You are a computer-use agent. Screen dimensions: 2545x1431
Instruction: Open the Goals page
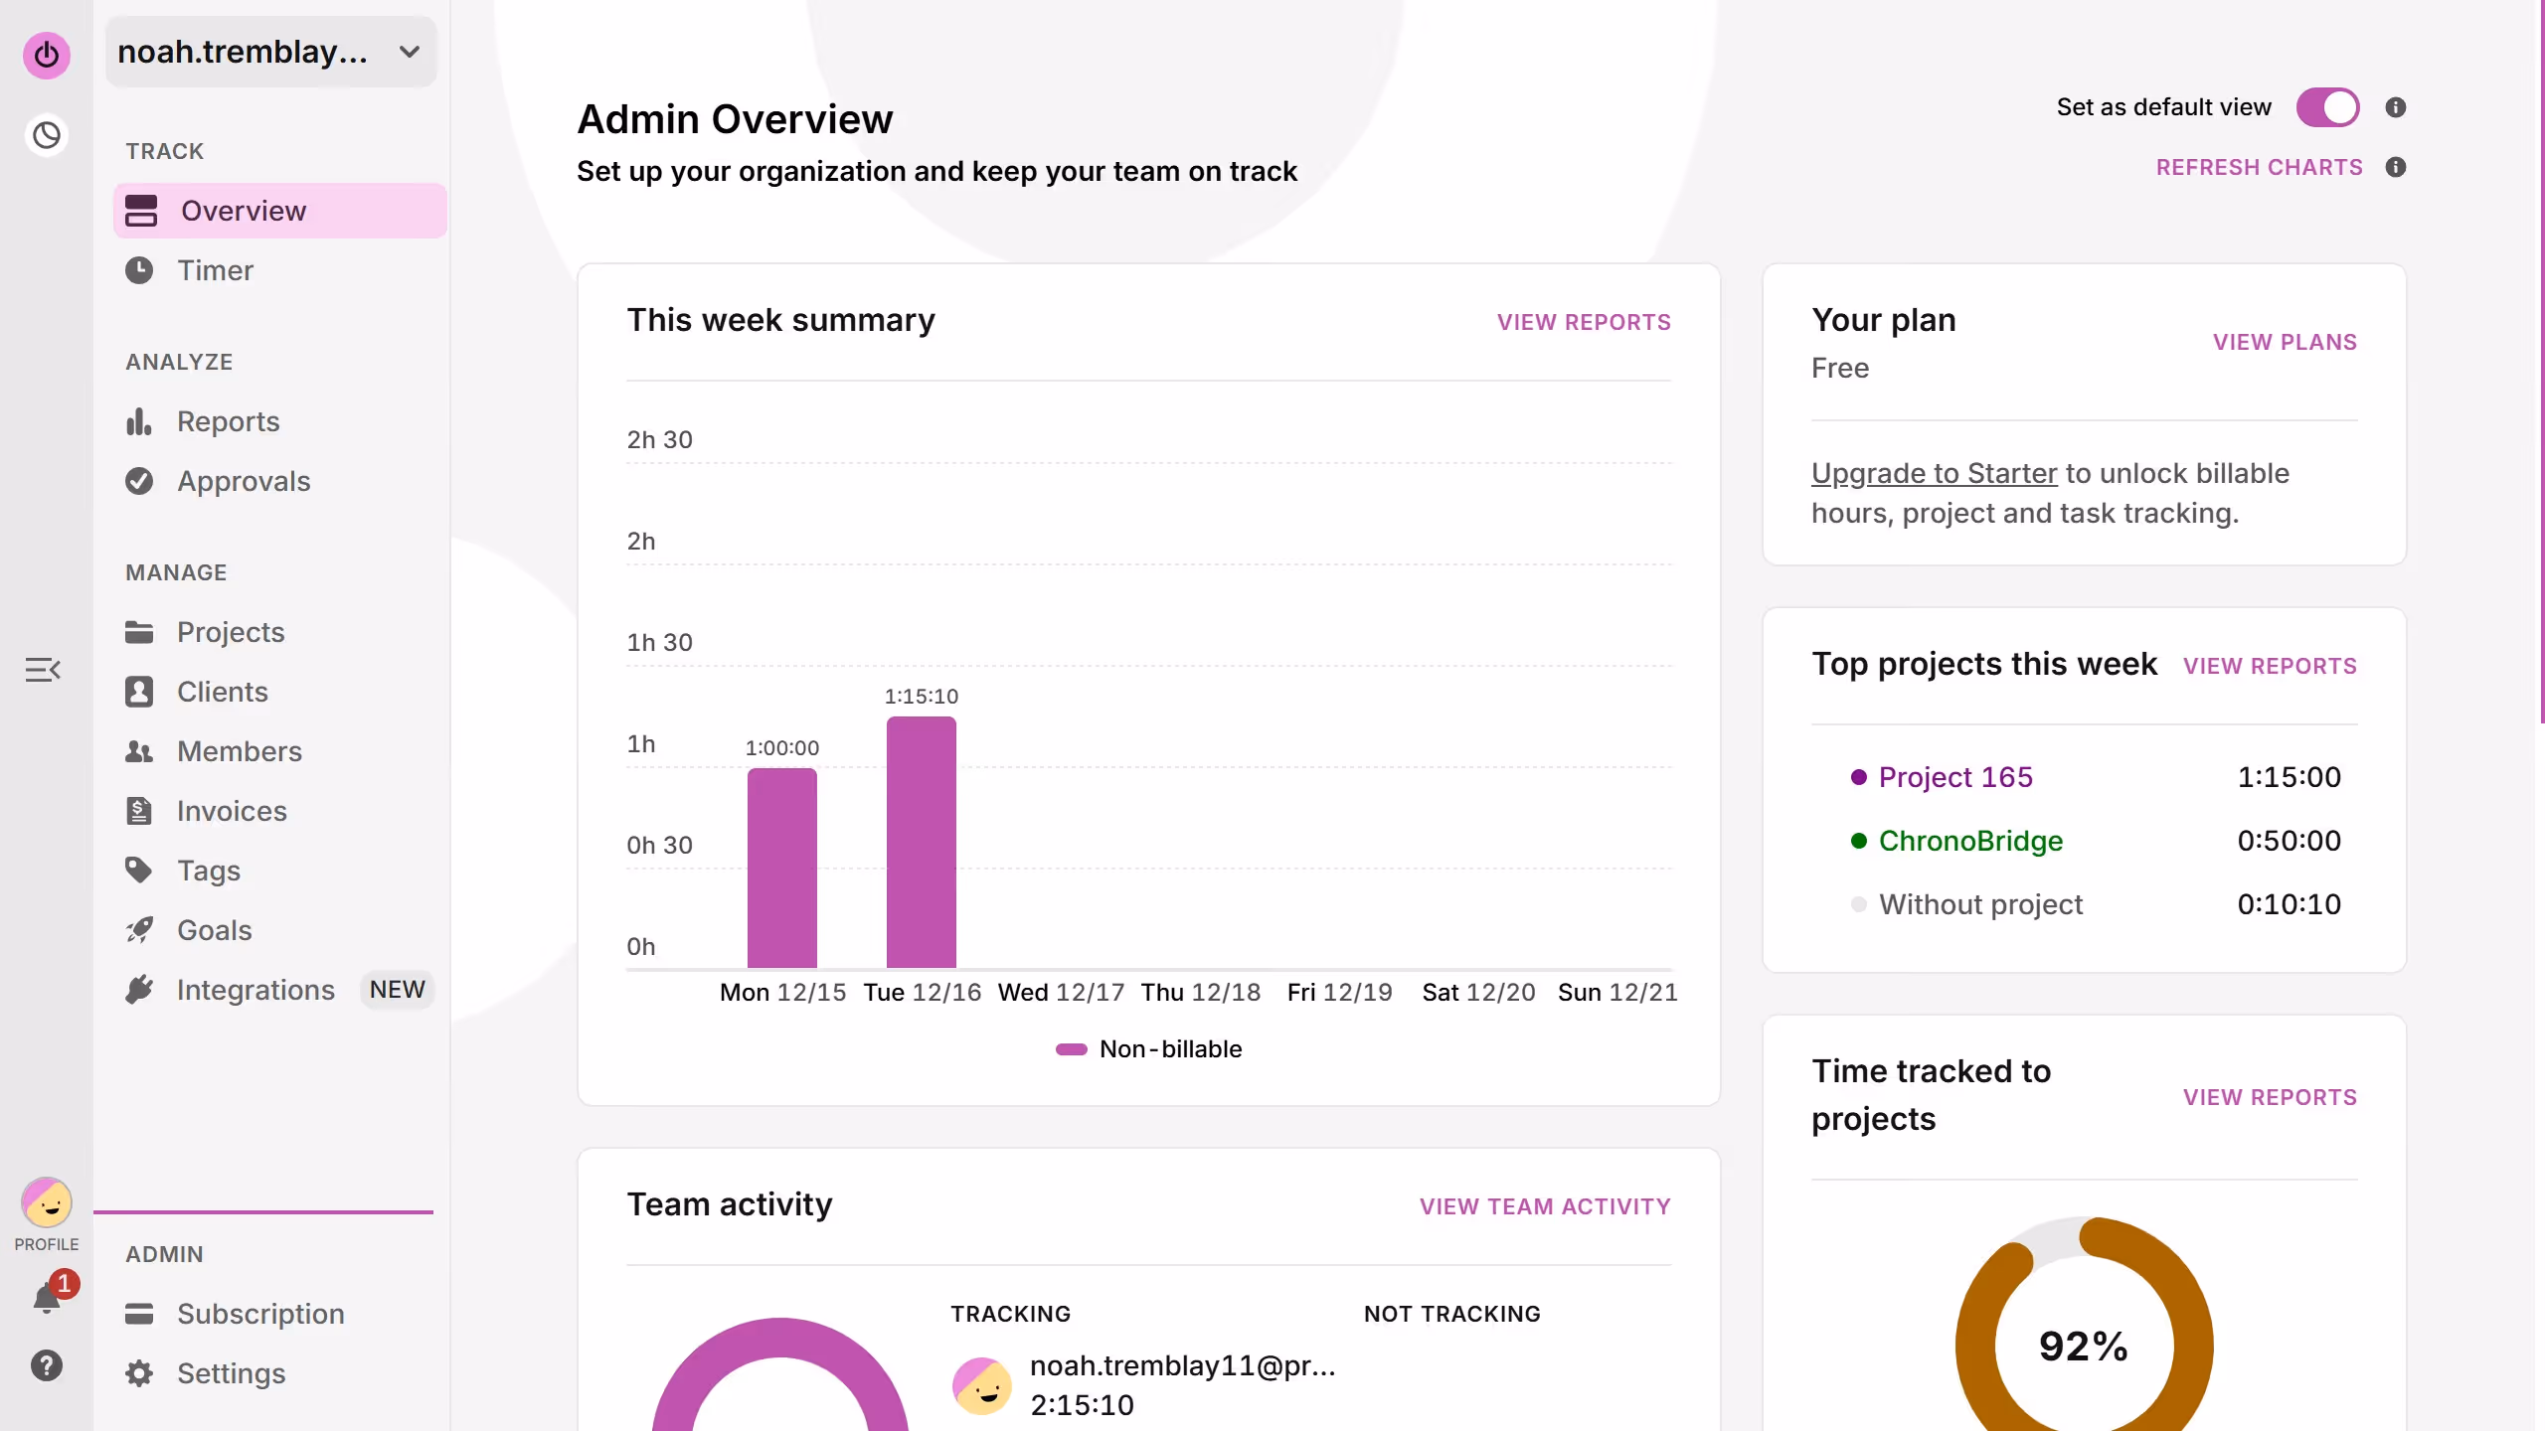pos(280,930)
